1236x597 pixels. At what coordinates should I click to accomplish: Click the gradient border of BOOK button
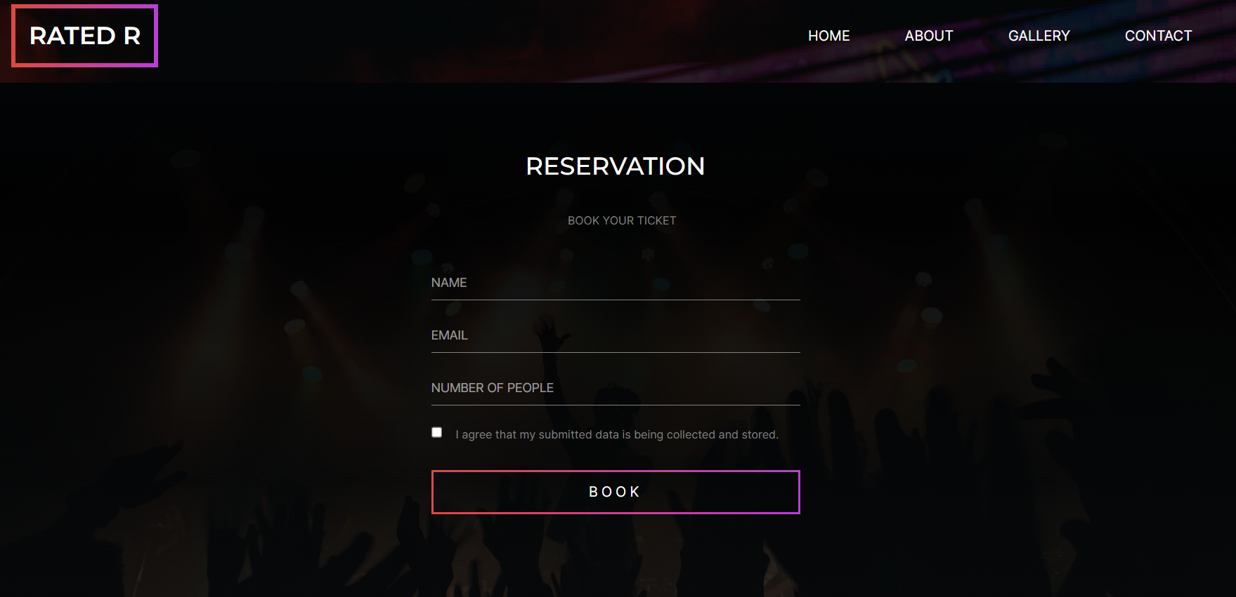[x=615, y=473]
